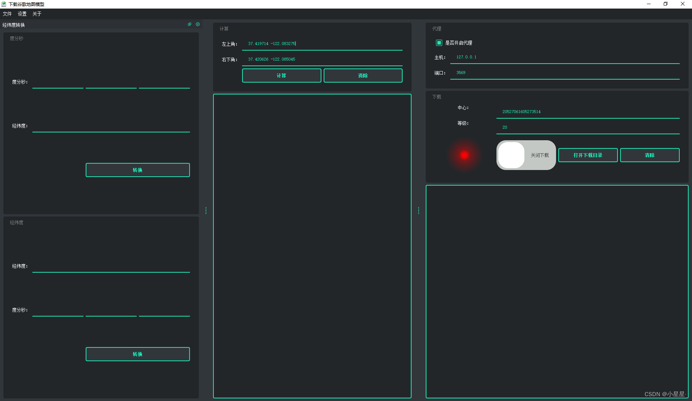This screenshot has height=401, width=692.
Task: Click 转换 button in 度分秒 panel
Action: 138,170
